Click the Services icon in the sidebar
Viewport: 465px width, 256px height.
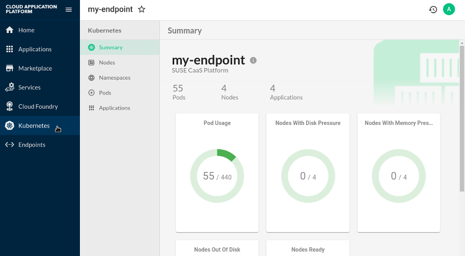point(9,87)
